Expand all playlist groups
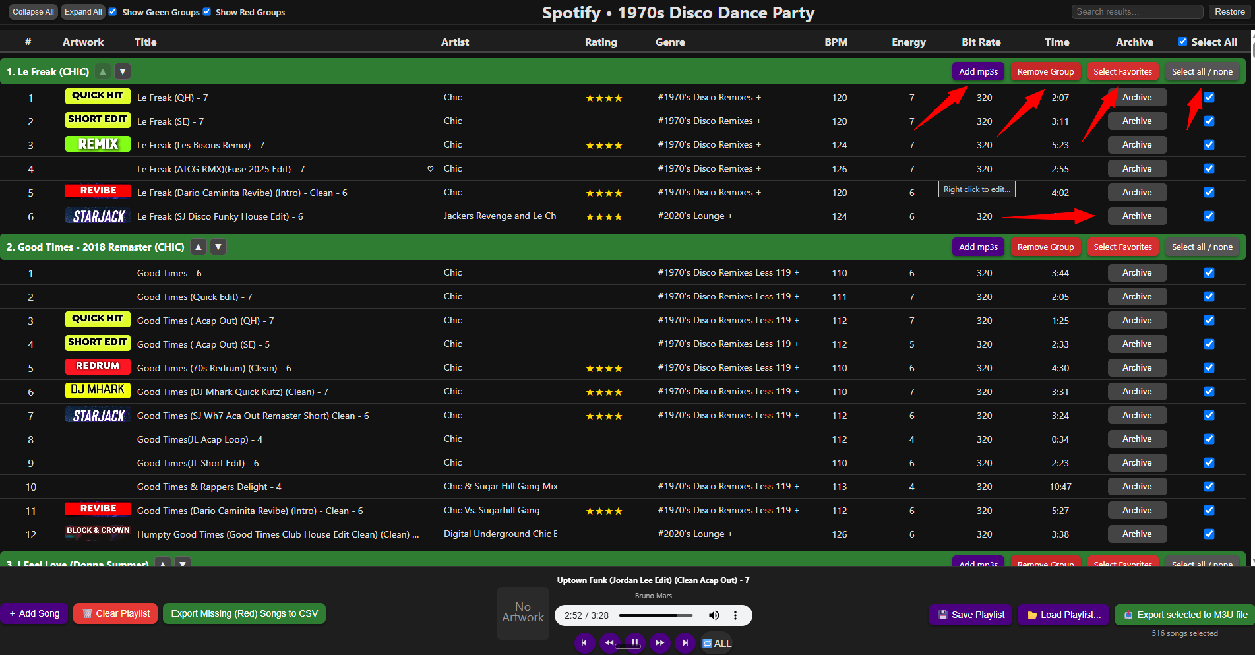 [x=82, y=11]
